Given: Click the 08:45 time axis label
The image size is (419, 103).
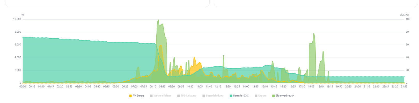Looking at the screenshot, I should click(162, 87).
